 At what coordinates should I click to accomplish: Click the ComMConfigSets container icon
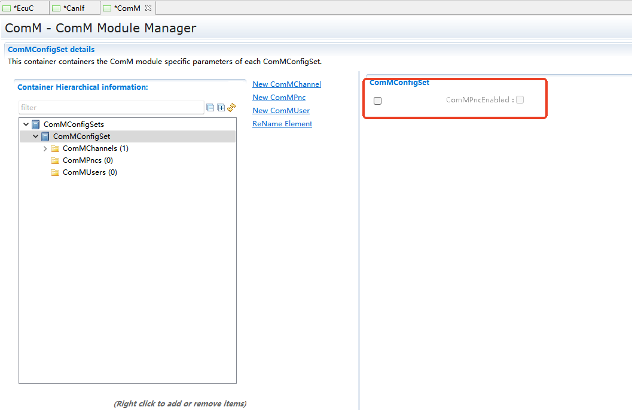[x=36, y=124]
